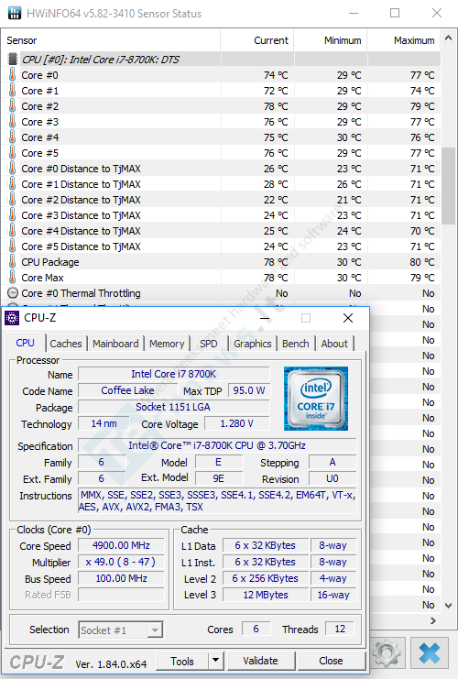Click thermometer icon next to Core #4
This screenshot has width=458, height=679.
(x=12, y=137)
